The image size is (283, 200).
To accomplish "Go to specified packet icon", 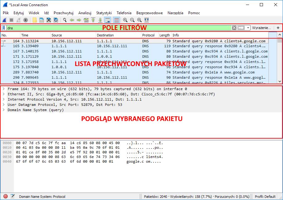I will [x=86, y=20].
